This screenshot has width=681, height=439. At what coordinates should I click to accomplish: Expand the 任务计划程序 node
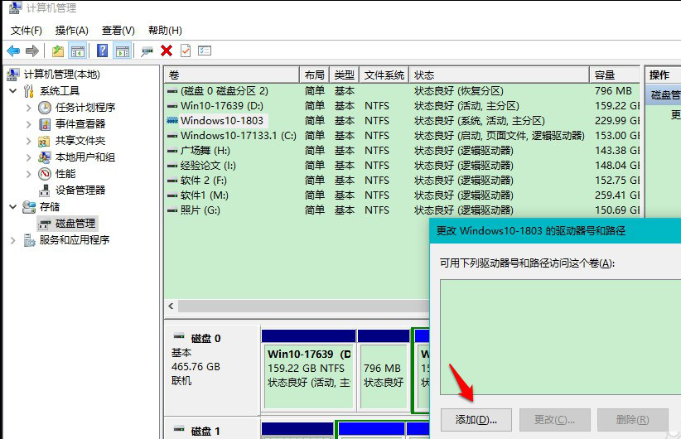pyautogui.click(x=28, y=107)
